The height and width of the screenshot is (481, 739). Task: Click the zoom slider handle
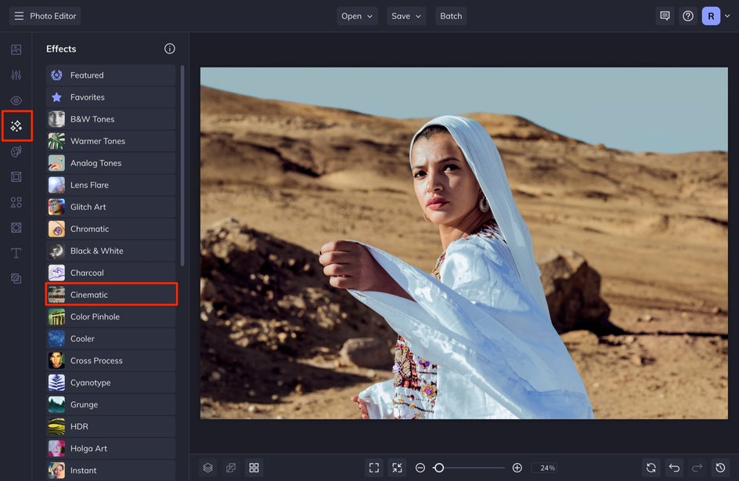438,468
